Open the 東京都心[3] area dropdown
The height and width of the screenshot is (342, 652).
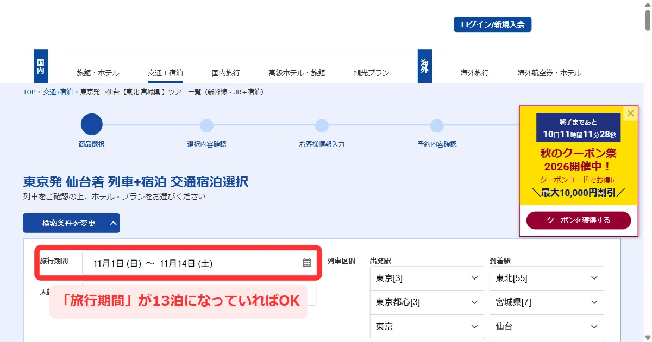(427, 302)
